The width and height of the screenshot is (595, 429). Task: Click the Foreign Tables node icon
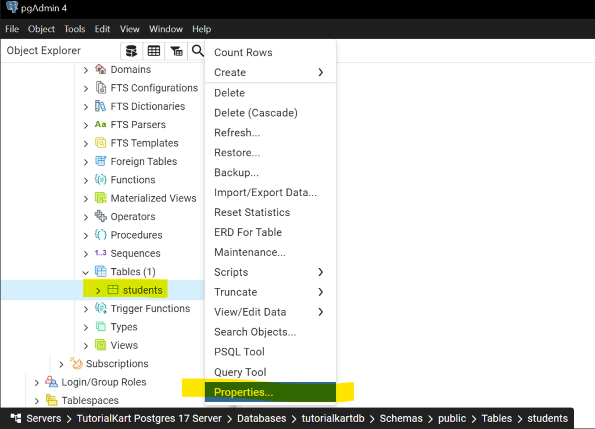[x=101, y=161]
